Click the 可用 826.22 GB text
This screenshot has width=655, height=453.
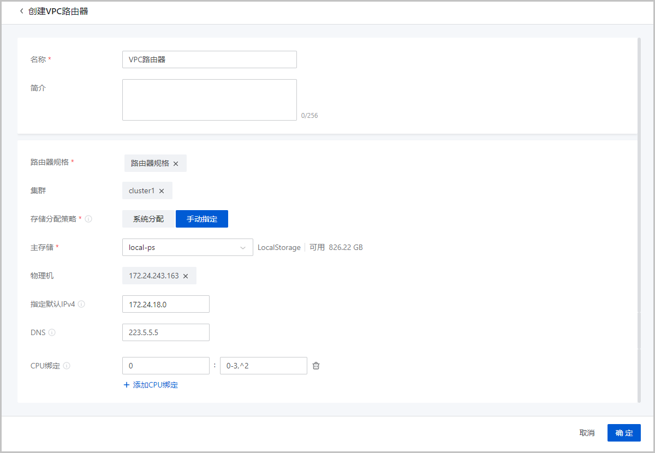pos(336,247)
